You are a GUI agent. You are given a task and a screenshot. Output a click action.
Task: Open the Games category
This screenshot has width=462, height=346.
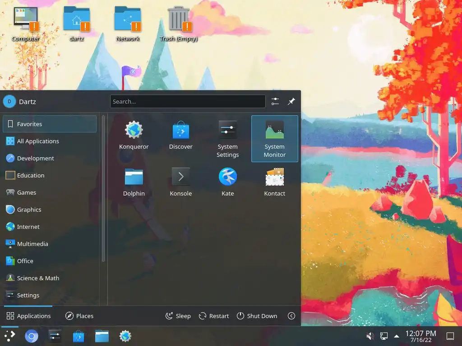click(x=50, y=192)
